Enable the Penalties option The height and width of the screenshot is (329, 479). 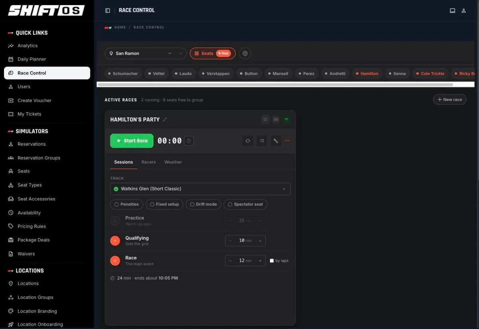127,204
